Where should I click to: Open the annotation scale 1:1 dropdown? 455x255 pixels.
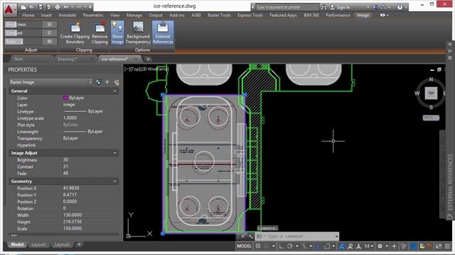[x=369, y=246]
